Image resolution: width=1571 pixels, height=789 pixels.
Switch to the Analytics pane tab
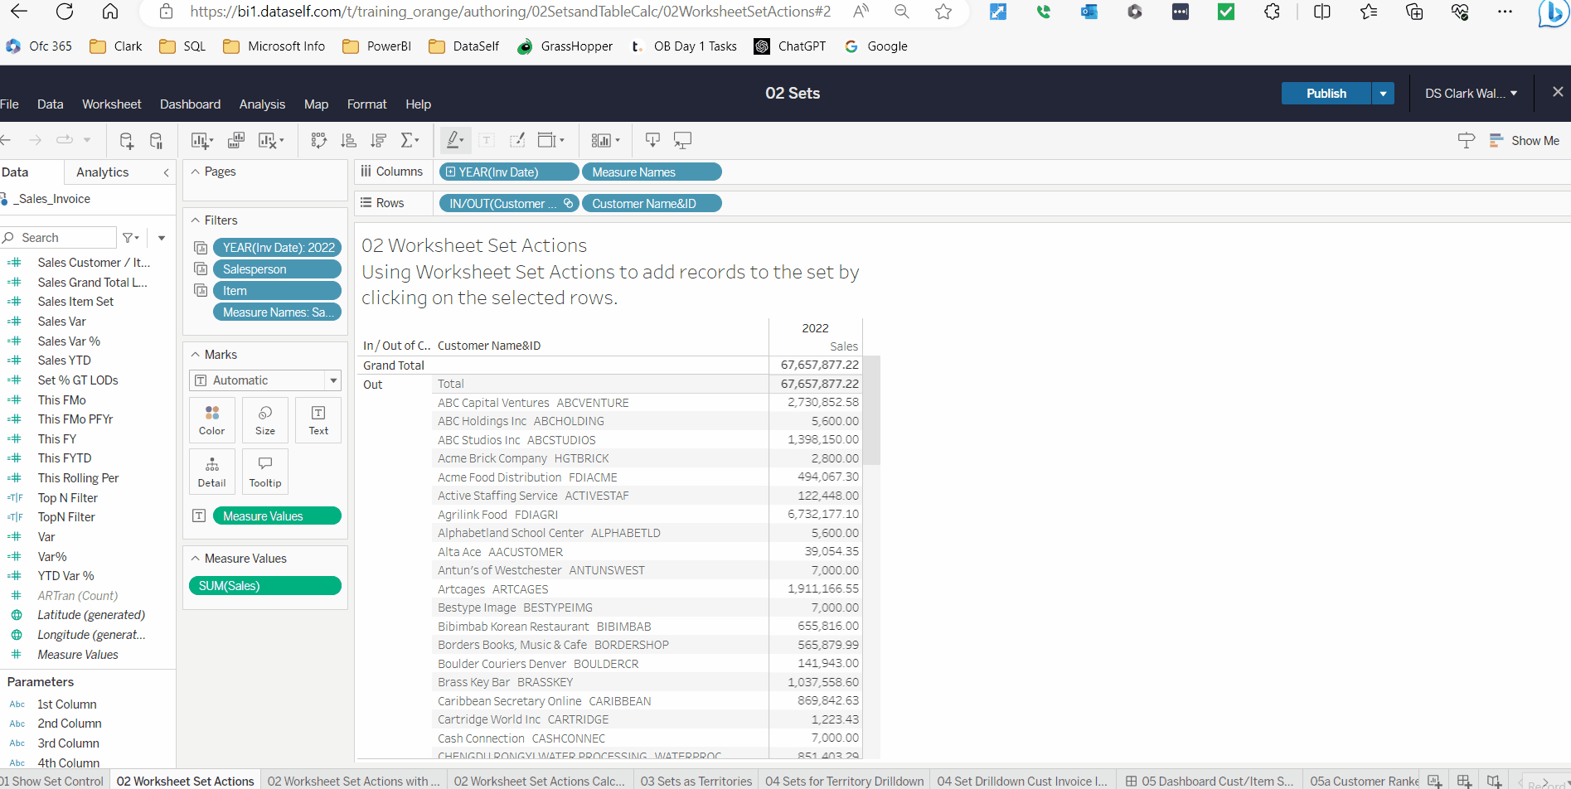pyautogui.click(x=102, y=172)
